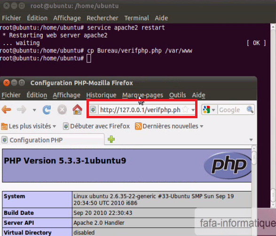Viewport: 276px width, 236px height.
Task: Maximize the Firefox window
Action: coord(22,83)
